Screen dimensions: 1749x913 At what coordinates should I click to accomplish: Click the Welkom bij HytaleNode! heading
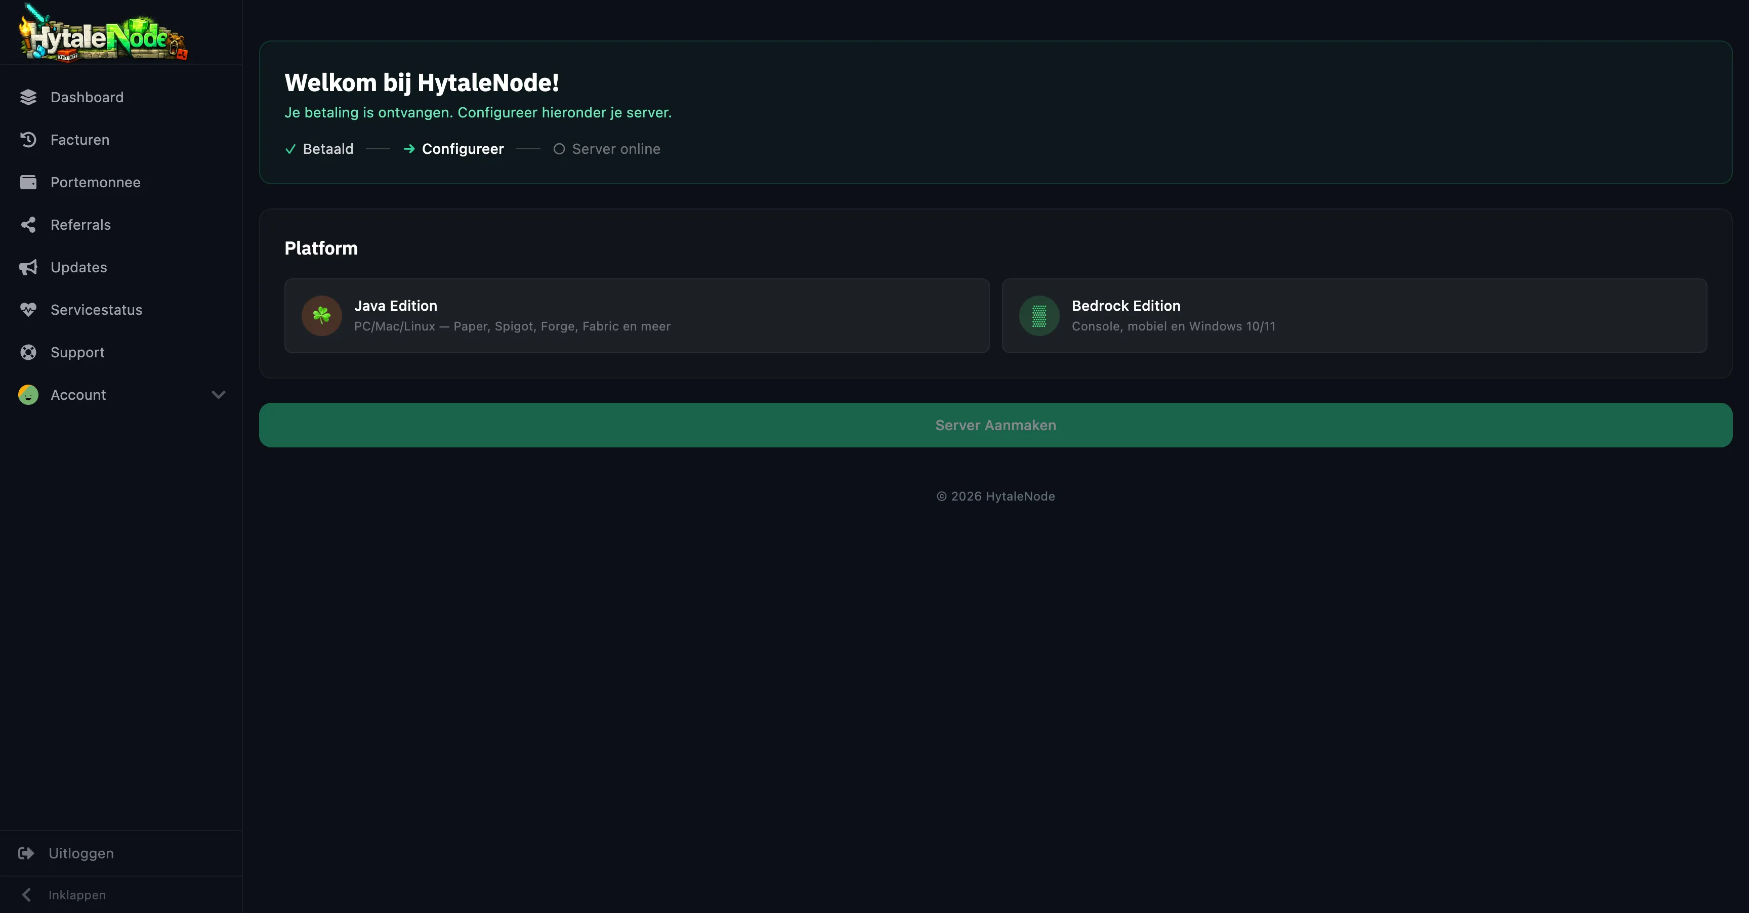(x=422, y=83)
